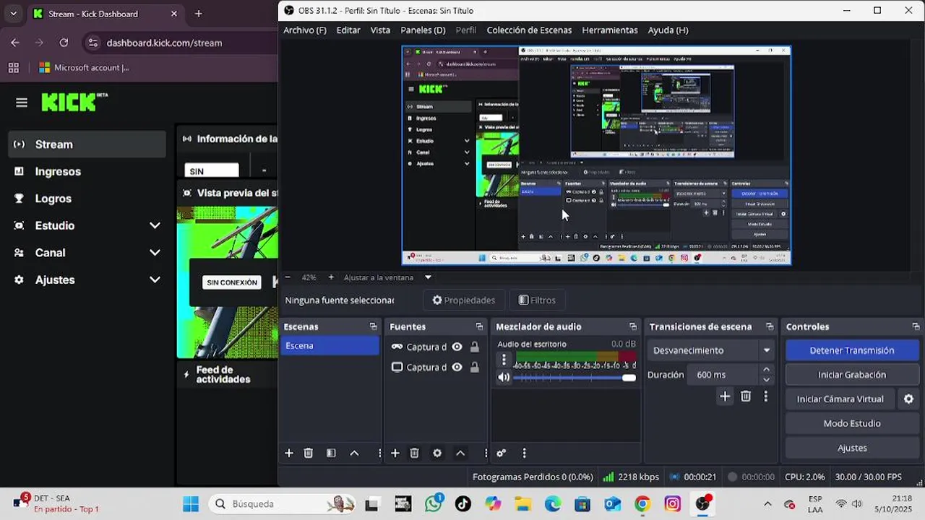Open virtual camera settings gear

pos(909,399)
